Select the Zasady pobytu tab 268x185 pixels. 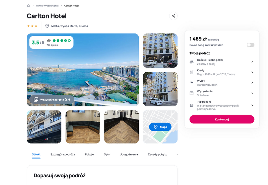(x=157, y=154)
